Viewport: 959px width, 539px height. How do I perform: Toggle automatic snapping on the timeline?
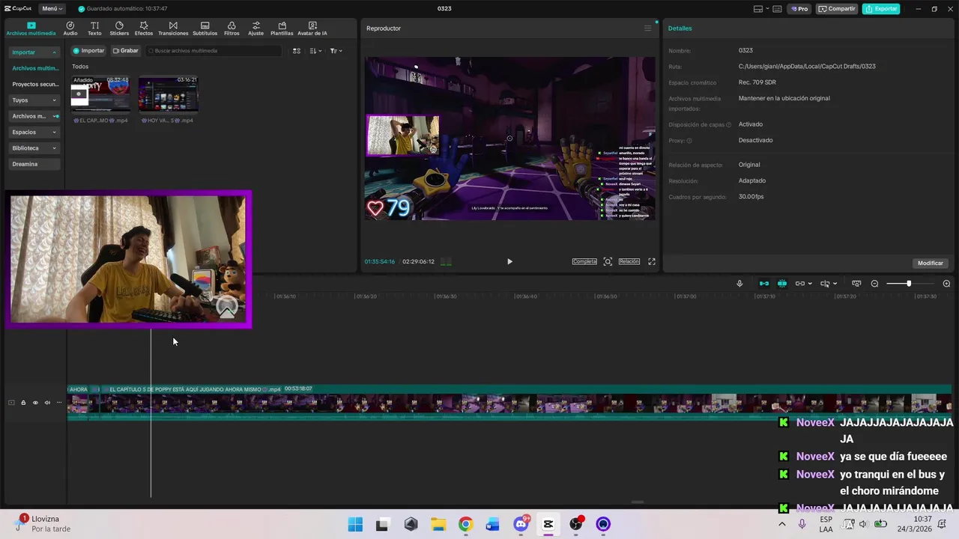(782, 284)
